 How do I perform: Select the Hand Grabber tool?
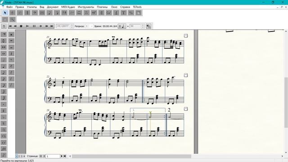5,19
